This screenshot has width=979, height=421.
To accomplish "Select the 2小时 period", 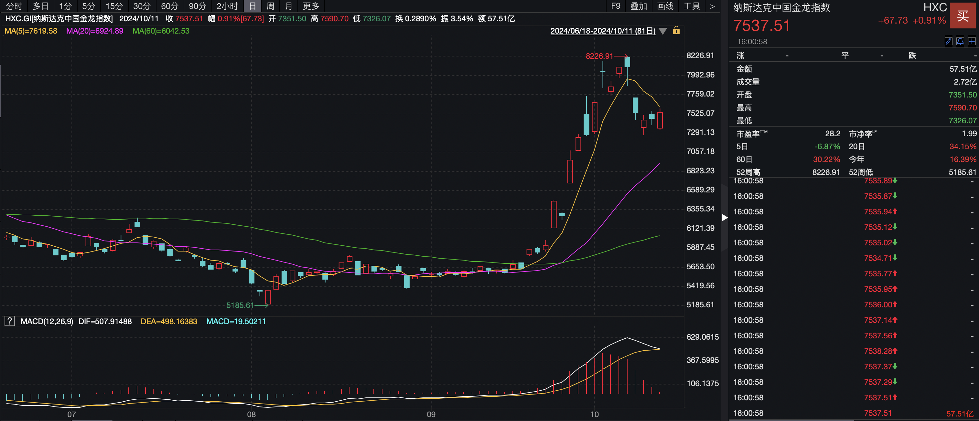I will (227, 6).
